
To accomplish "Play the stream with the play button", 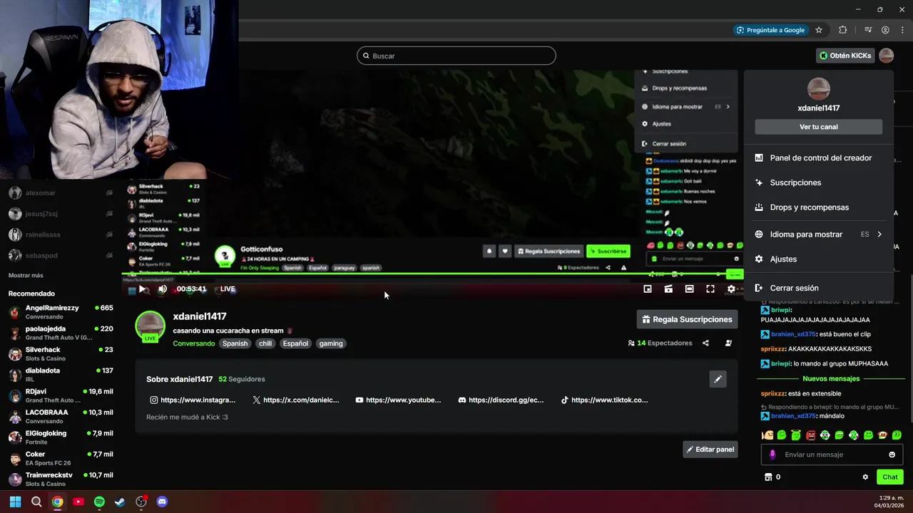I will click(143, 289).
